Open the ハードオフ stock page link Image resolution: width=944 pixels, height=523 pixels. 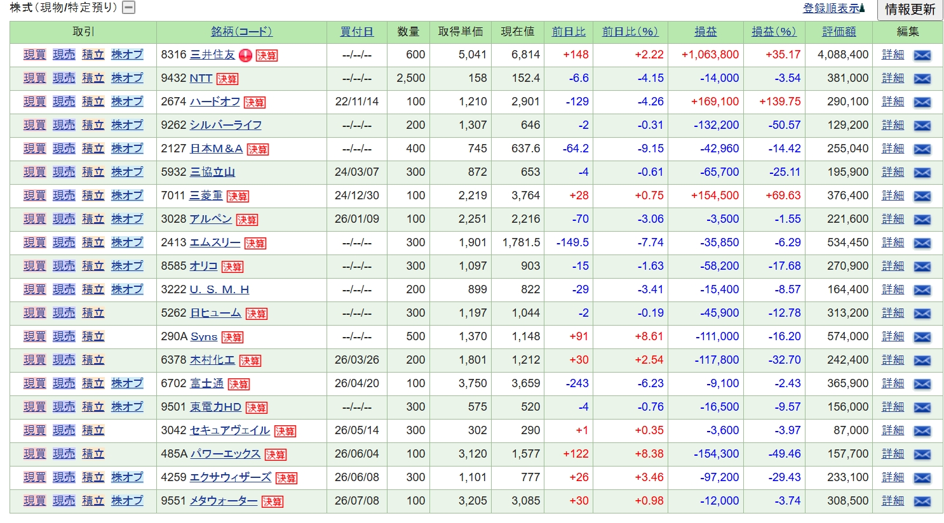point(215,102)
